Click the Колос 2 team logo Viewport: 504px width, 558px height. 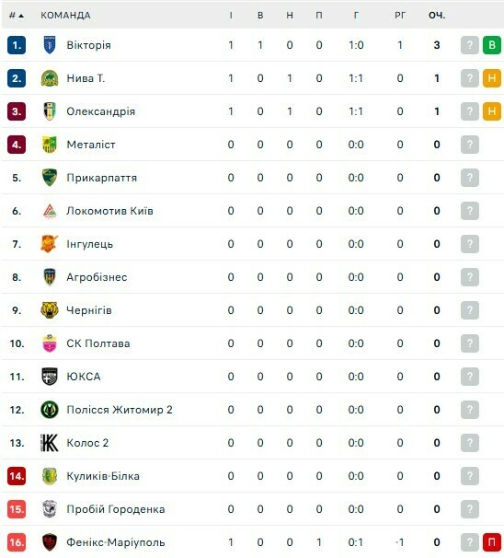[x=50, y=443]
